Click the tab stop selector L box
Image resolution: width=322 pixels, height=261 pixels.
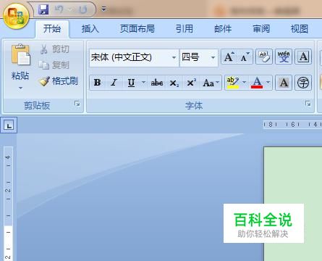coord(9,125)
